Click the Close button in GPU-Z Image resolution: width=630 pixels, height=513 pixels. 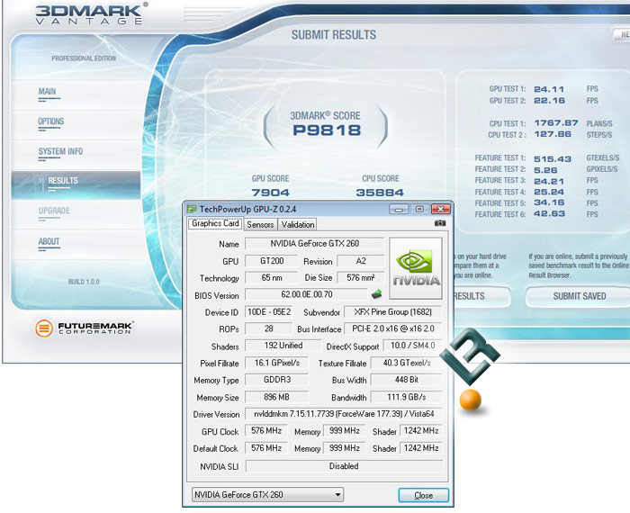[x=424, y=495]
